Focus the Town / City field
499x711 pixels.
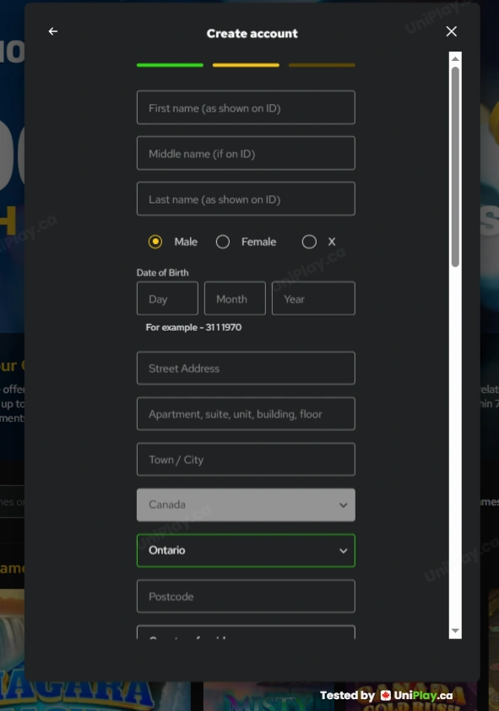click(x=246, y=459)
